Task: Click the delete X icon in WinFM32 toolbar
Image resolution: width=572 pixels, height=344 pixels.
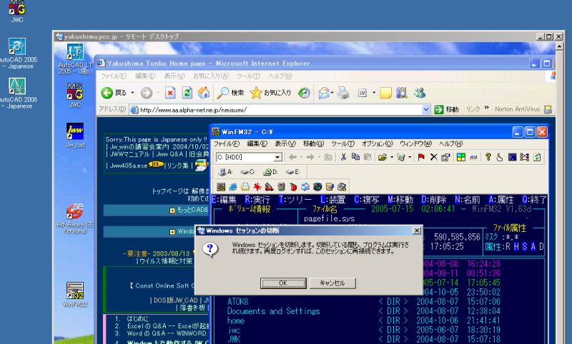Action: point(433,157)
